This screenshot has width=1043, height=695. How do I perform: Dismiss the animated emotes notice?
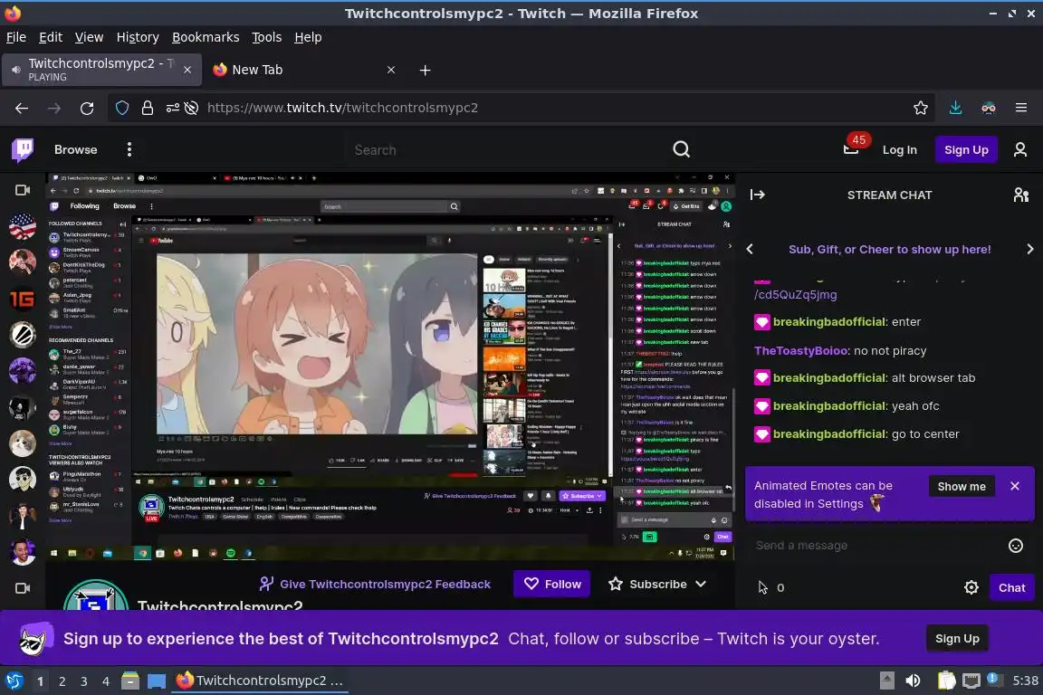[1014, 486]
